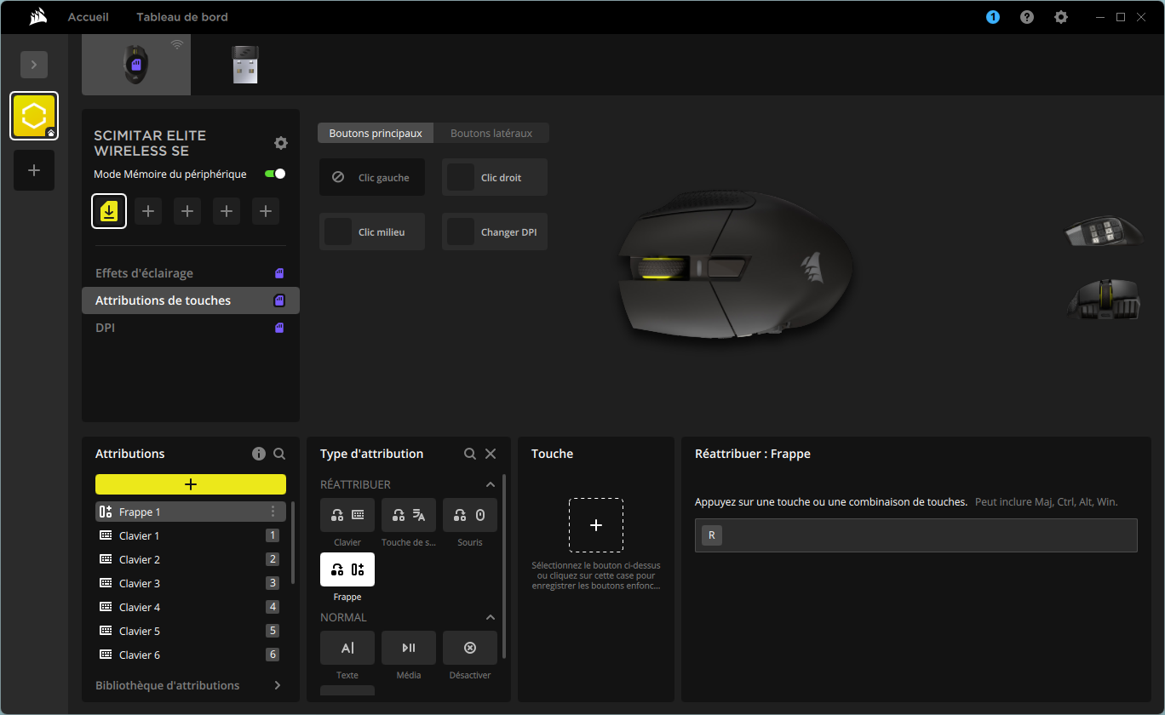Screen dimensions: 1165x715
Task: Click the Attributions list scrollbar
Action: (293, 542)
